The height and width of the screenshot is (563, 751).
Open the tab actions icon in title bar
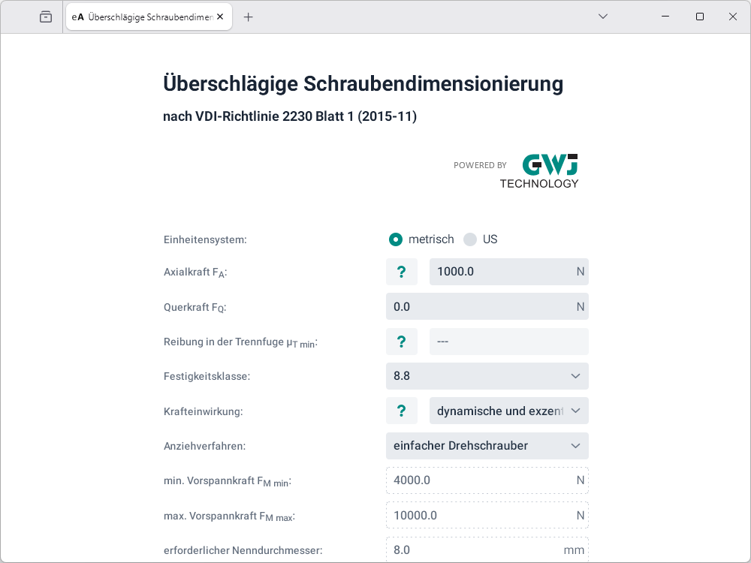46,17
